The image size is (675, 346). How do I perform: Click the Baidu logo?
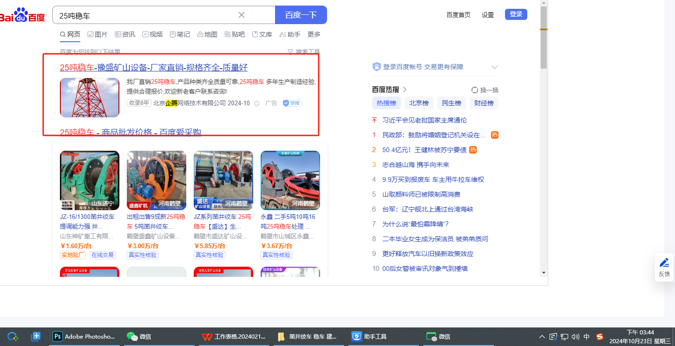pos(22,15)
